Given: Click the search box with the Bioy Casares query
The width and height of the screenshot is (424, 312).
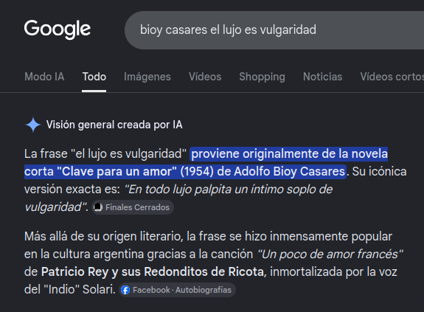Looking at the screenshot, I should [x=274, y=30].
